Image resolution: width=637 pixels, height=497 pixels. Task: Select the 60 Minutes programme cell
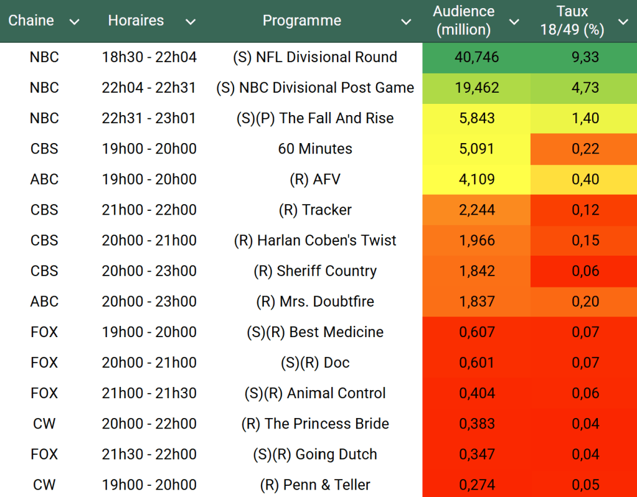[x=315, y=149]
